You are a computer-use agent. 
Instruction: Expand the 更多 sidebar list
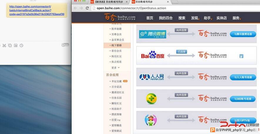pyautogui.click(x=115, y=68)
